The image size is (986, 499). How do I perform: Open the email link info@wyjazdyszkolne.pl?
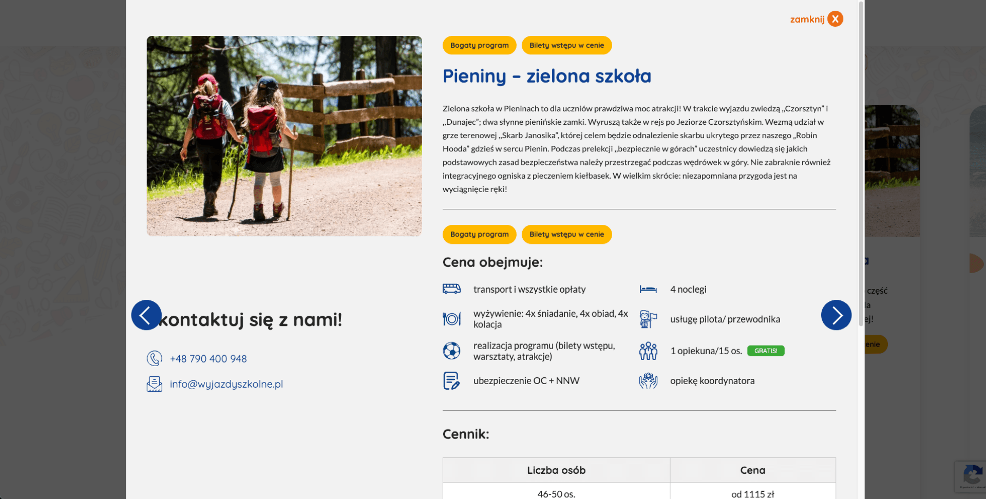pos(226,383)
